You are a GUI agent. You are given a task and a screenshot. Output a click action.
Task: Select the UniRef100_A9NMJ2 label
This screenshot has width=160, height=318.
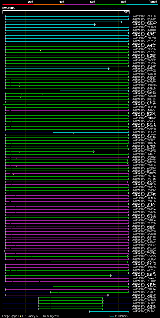click(x=143, y=157)
